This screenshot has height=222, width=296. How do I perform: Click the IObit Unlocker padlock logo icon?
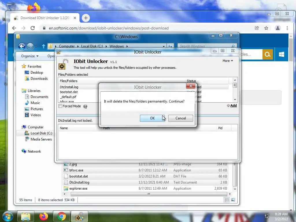point(63,64)
